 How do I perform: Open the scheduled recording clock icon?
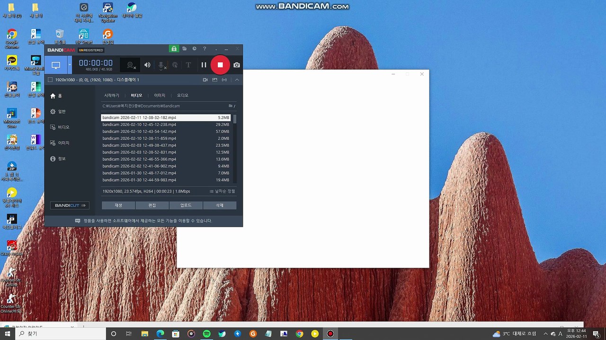tap(194, 49)
